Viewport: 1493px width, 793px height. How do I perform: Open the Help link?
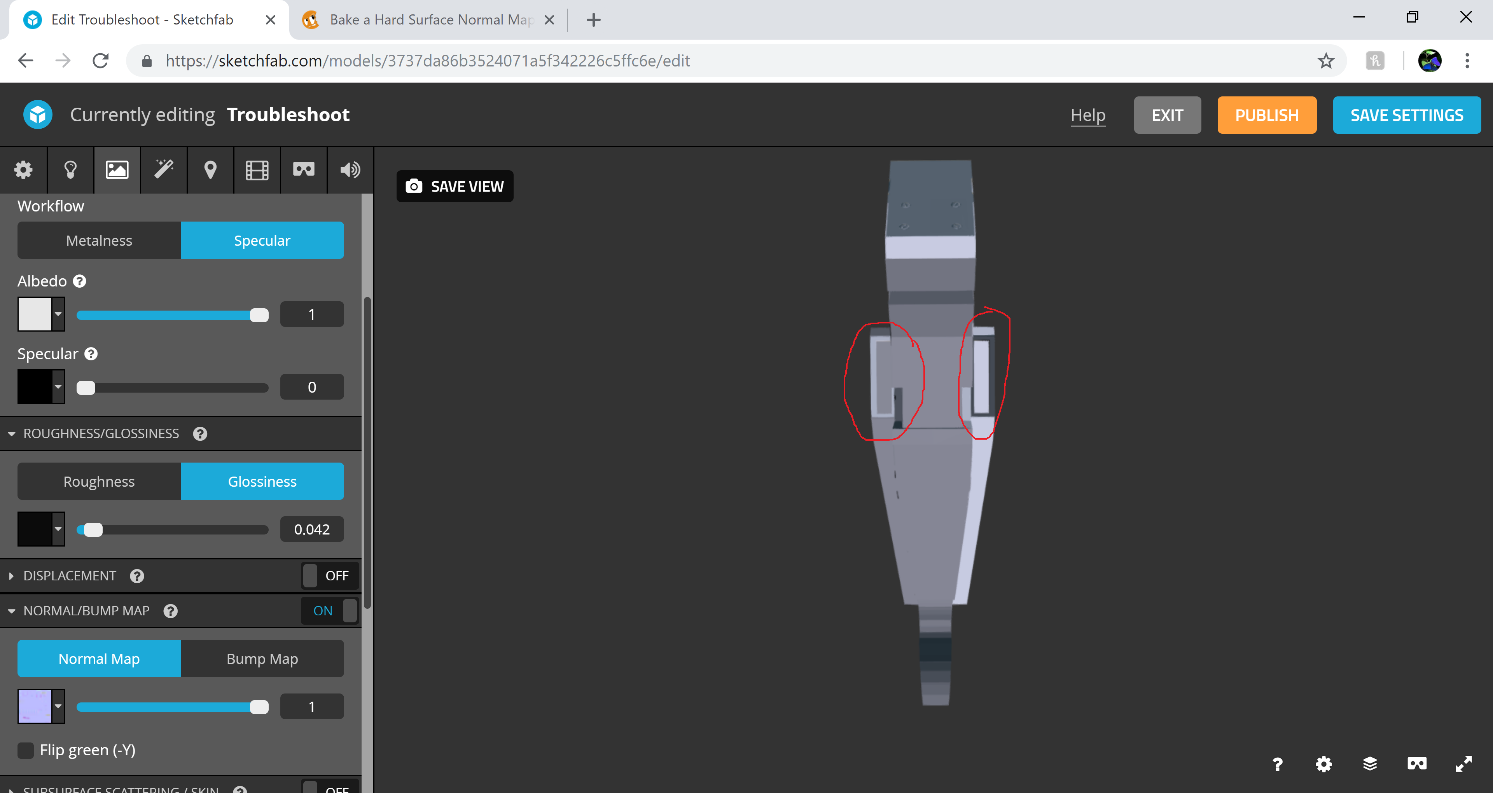coord(1088,115)
